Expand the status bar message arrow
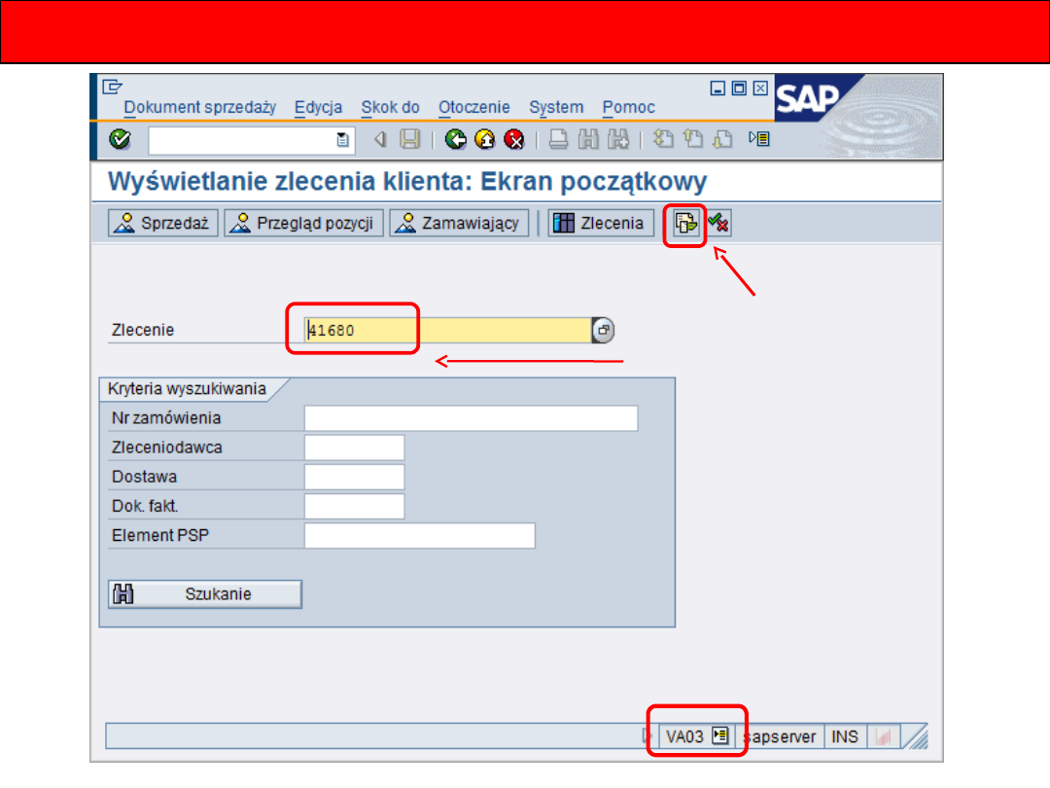Viewport: 1050px width, 788px height. click(x=648, y=736)
